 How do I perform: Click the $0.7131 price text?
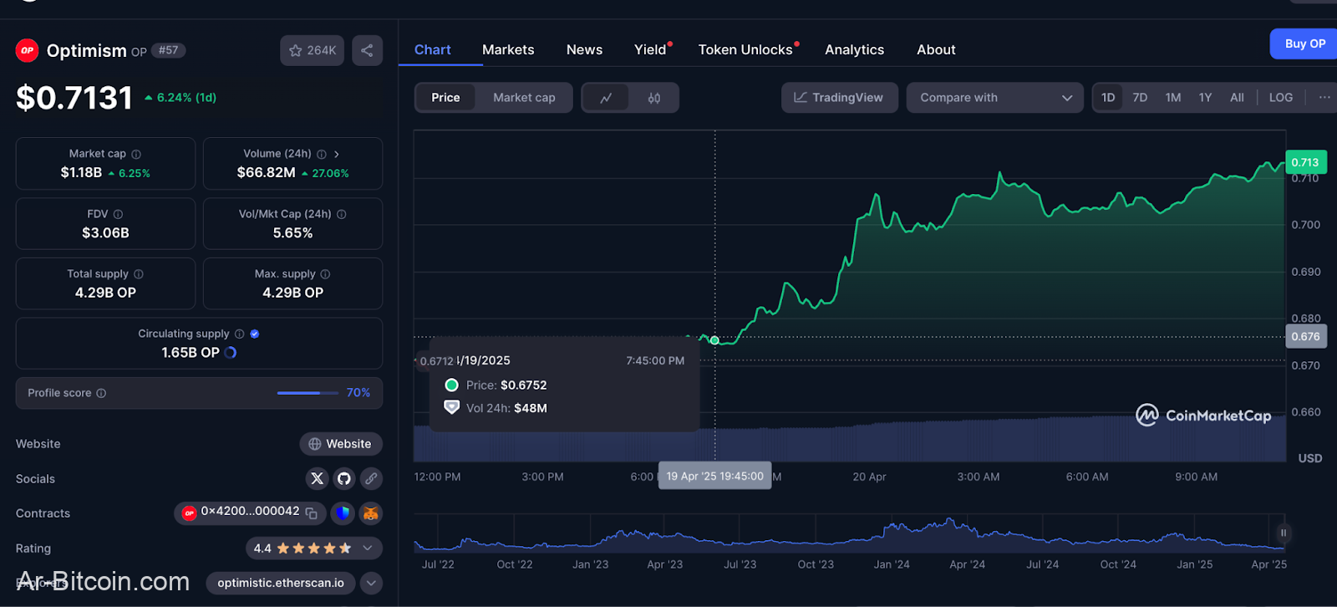[74, 98]
